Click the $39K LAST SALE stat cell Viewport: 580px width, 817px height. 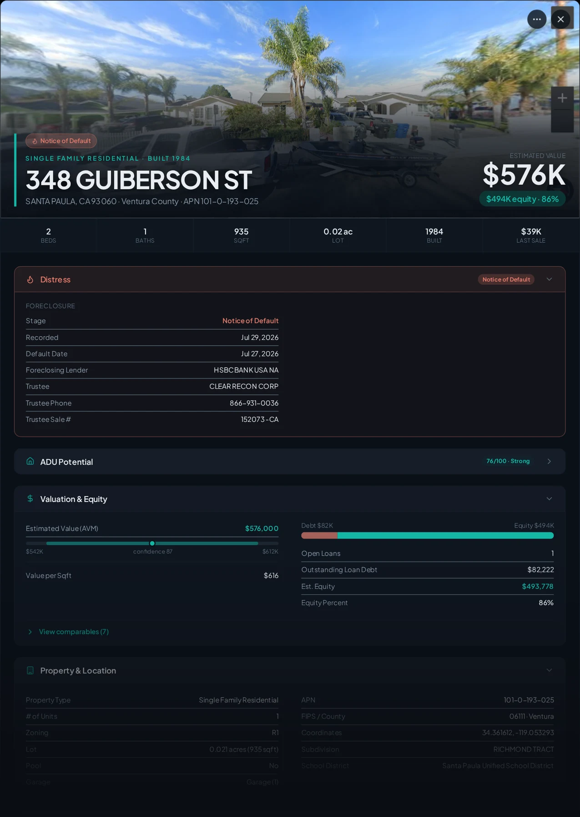[531, 235]
